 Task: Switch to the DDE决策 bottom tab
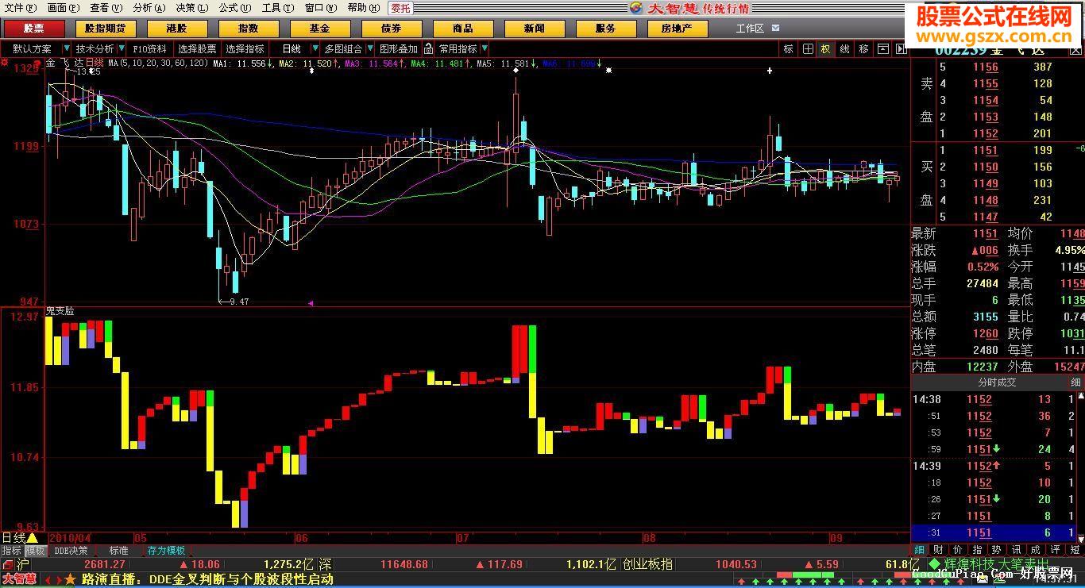(x=71, y=551)
